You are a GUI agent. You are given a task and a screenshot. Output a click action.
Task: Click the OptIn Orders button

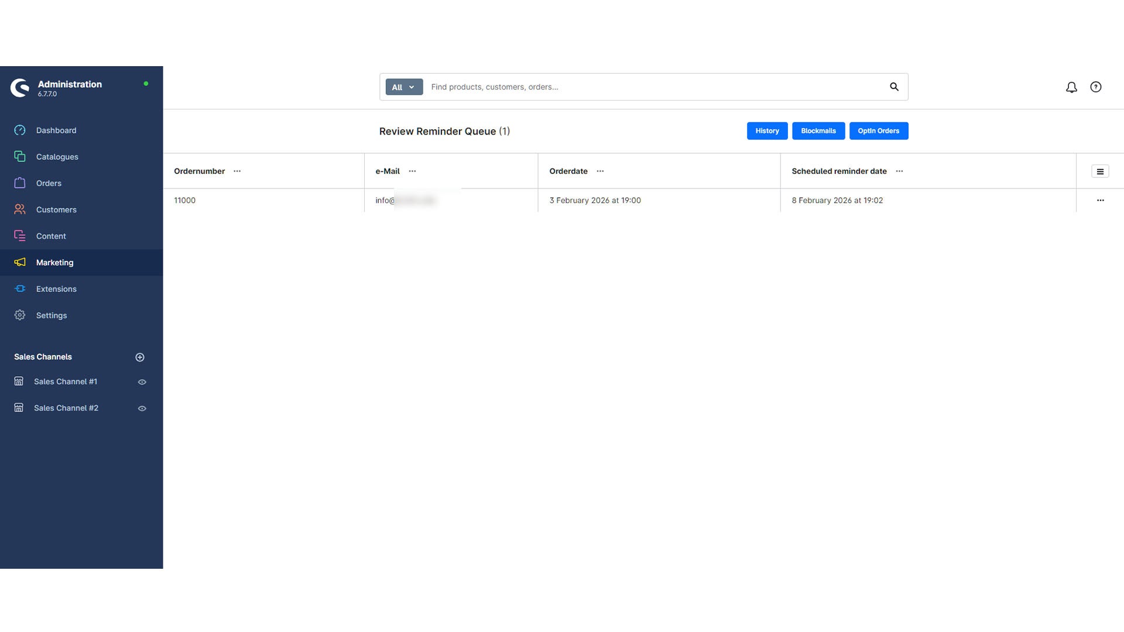point(878,130)
